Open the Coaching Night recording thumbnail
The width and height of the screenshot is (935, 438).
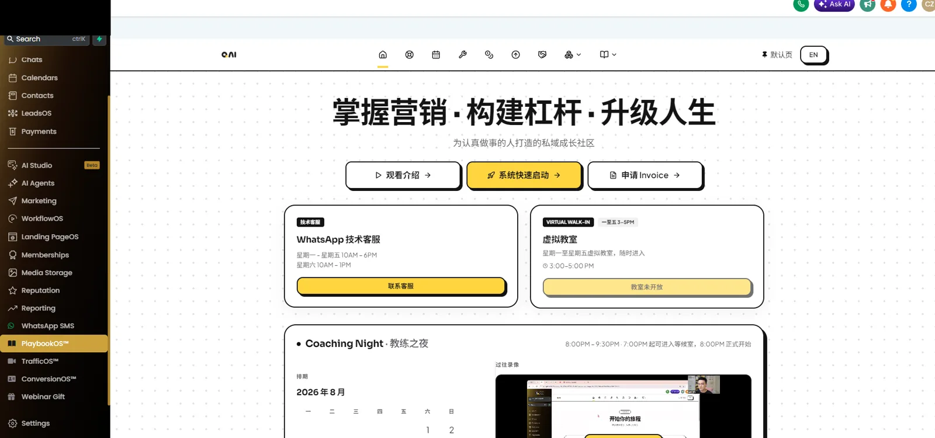(624, 406)
